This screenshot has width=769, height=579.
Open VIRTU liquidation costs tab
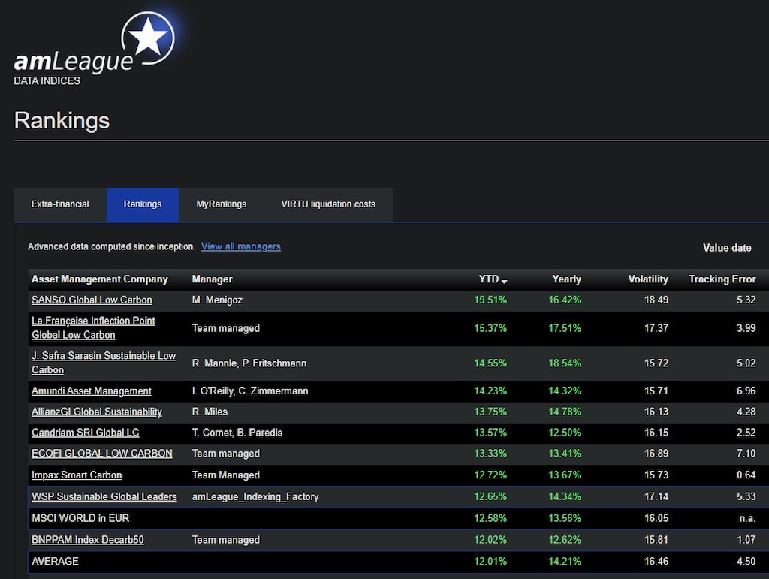tap(328, 204)
